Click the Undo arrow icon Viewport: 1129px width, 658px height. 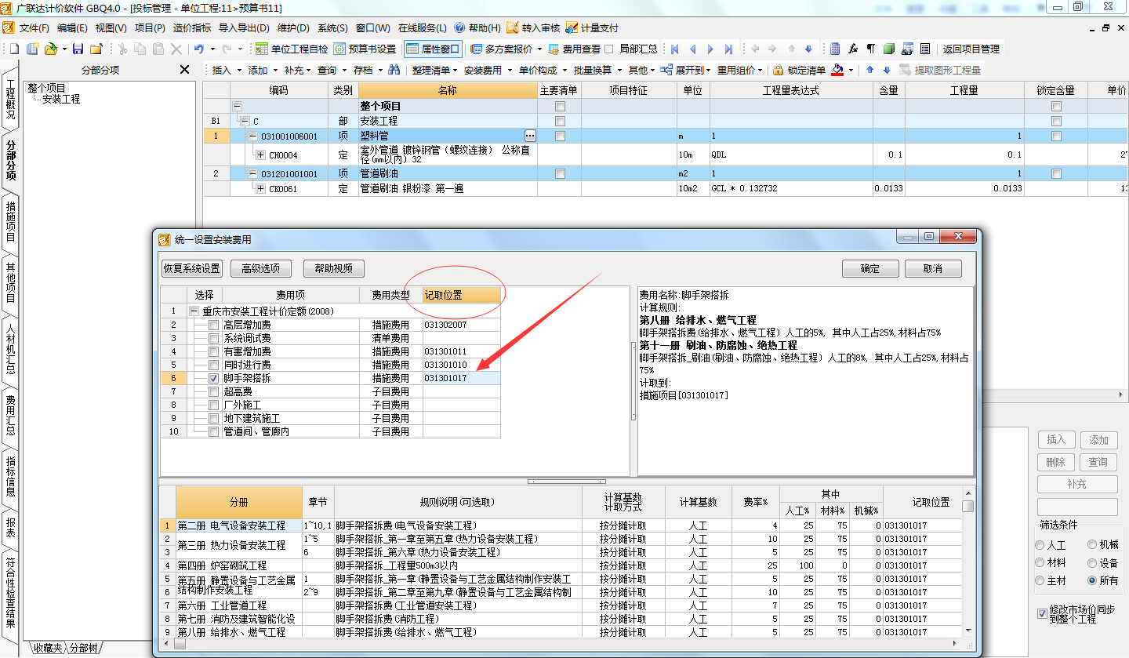[199, 49]
